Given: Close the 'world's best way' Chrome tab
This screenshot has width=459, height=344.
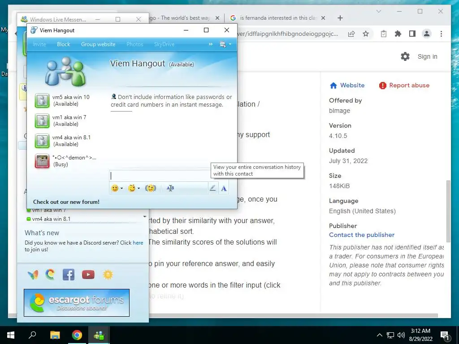Looking at the screenshot, I should tap(217, 18).
